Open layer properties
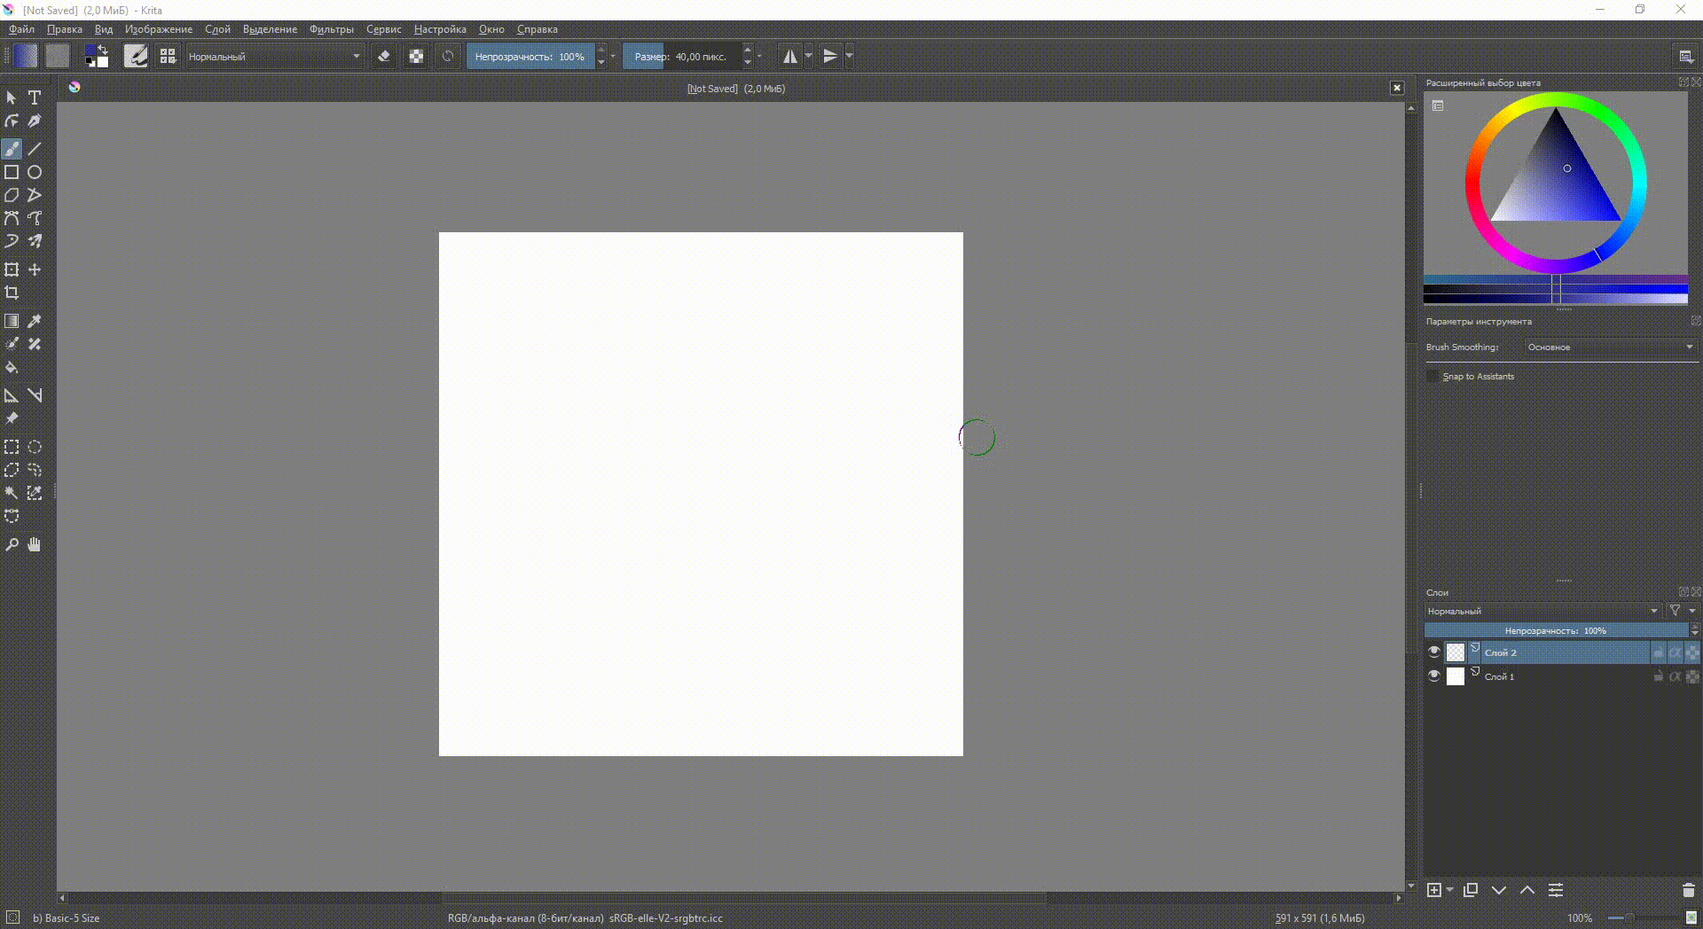Screen dimensions: 1703x929 click(x=1556, y=890)
